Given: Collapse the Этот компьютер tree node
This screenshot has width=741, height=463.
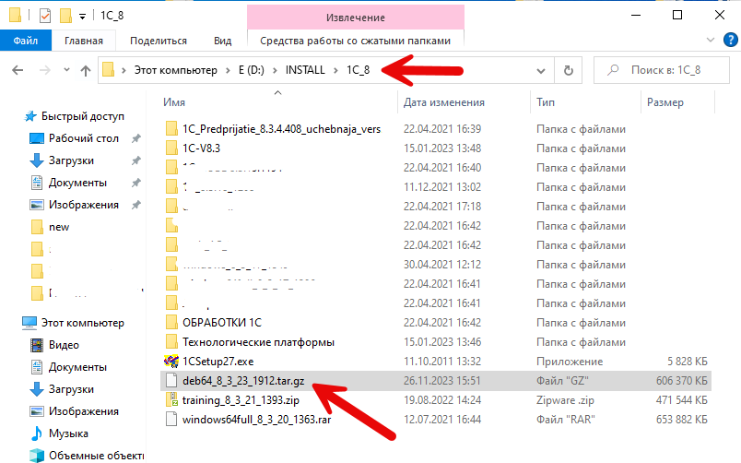Looking at the screenshot, I should [x=11, y=323].
